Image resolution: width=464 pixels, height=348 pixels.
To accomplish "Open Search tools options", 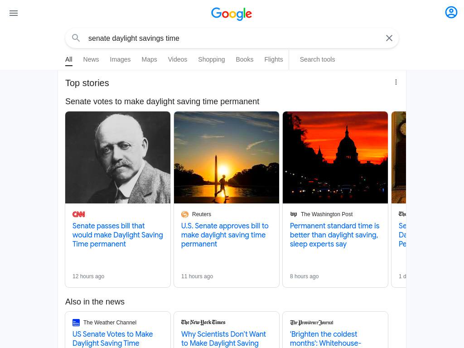I will (317, 59).
